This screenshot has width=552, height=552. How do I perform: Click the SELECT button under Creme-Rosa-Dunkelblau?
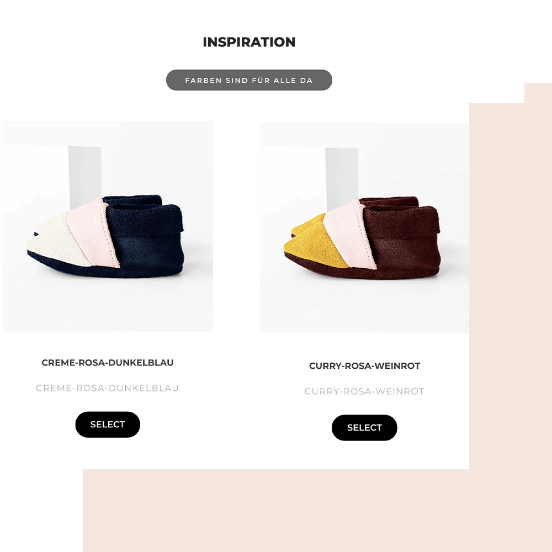[x=108, y=424]
